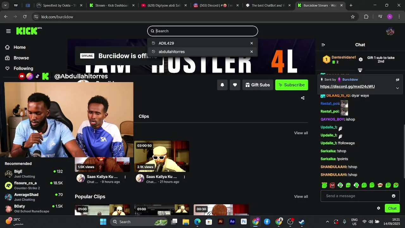Open the emoji picker in message box
Screen dimensions: 405x228
(394, 196)
